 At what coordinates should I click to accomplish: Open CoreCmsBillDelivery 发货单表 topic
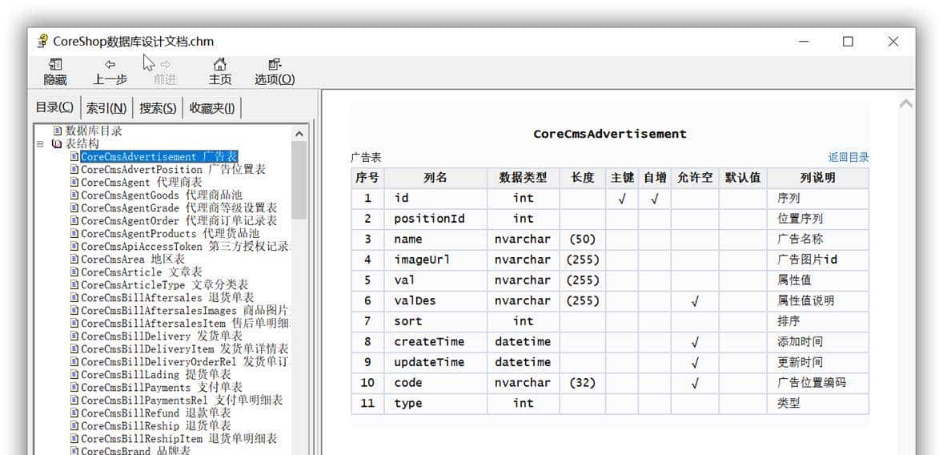pyautogui.click(x=162, y=336)
